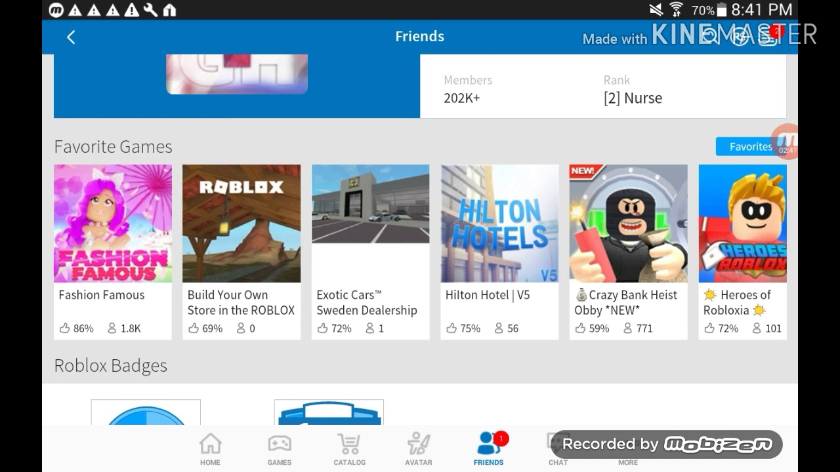This screenshot has height=472, width=840.
Task: Open the Avatar icon
Action: [419, 449]
